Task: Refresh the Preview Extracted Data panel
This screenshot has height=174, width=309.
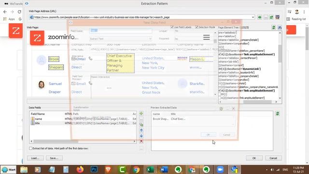Action: point(278,114)
